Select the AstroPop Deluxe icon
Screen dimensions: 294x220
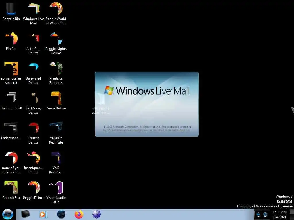(x=33, y=44)
